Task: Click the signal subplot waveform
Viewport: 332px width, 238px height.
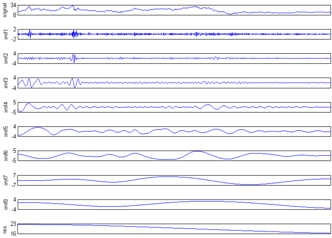Action: point(174,10)
